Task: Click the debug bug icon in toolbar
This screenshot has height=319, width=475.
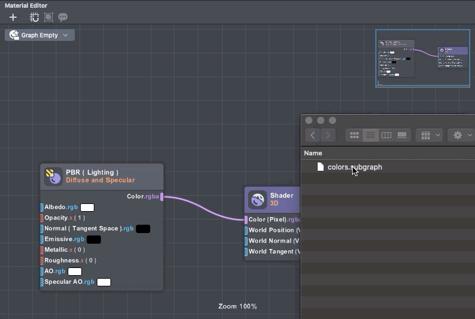Action: click(35, 17)
